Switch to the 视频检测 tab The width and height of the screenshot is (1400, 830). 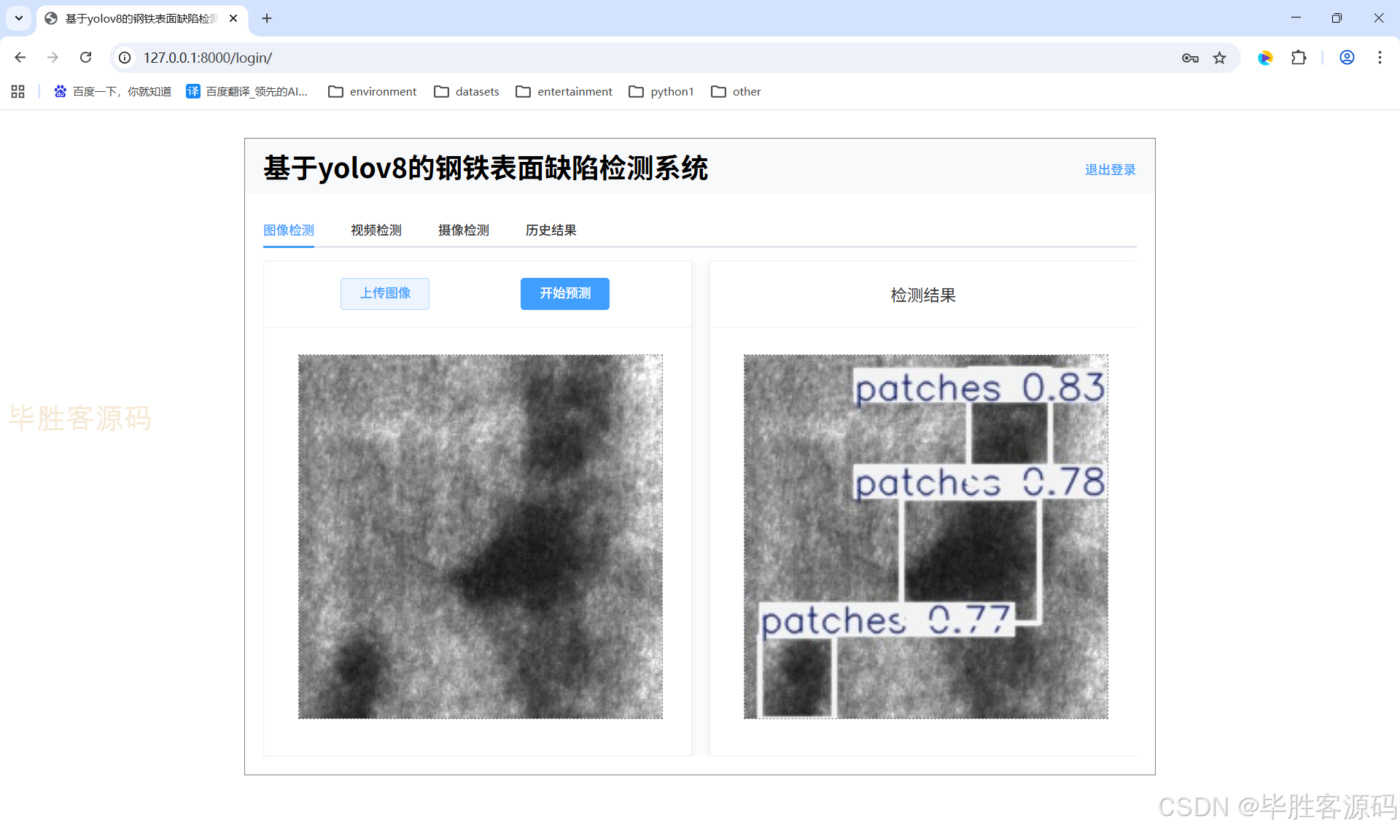tap(376, 230)
